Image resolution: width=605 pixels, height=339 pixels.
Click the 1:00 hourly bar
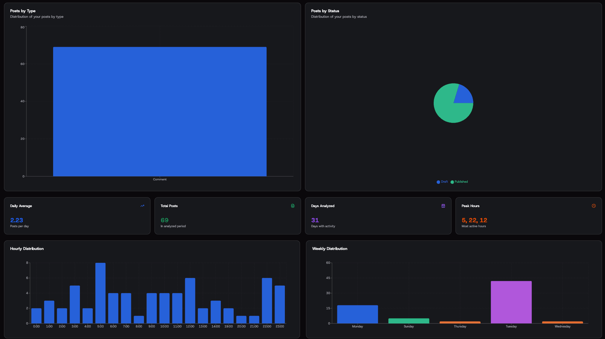(49, 312)
